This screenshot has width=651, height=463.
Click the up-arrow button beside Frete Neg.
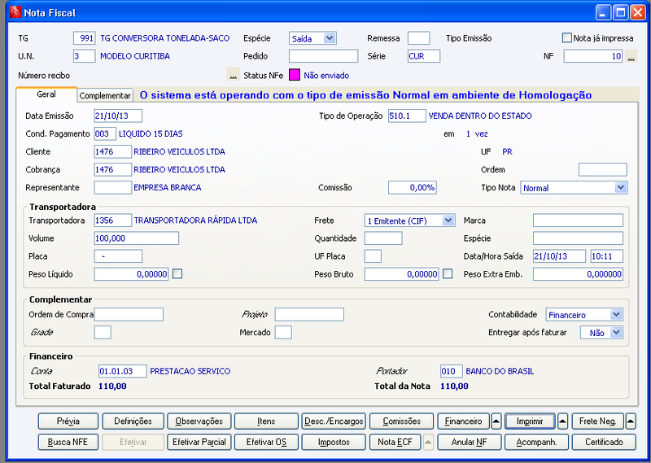point(630,421)
